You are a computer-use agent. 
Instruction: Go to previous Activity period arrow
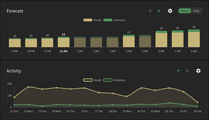179,71
